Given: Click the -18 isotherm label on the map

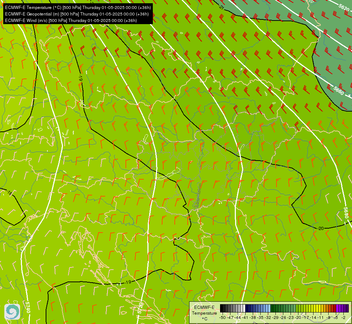Looking at the screenshot, I should click(9, 193).
